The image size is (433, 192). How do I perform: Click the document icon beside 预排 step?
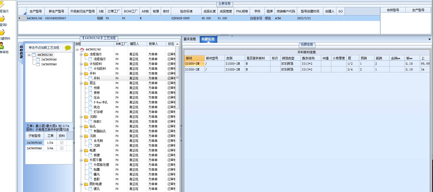[x=90, y=88]
